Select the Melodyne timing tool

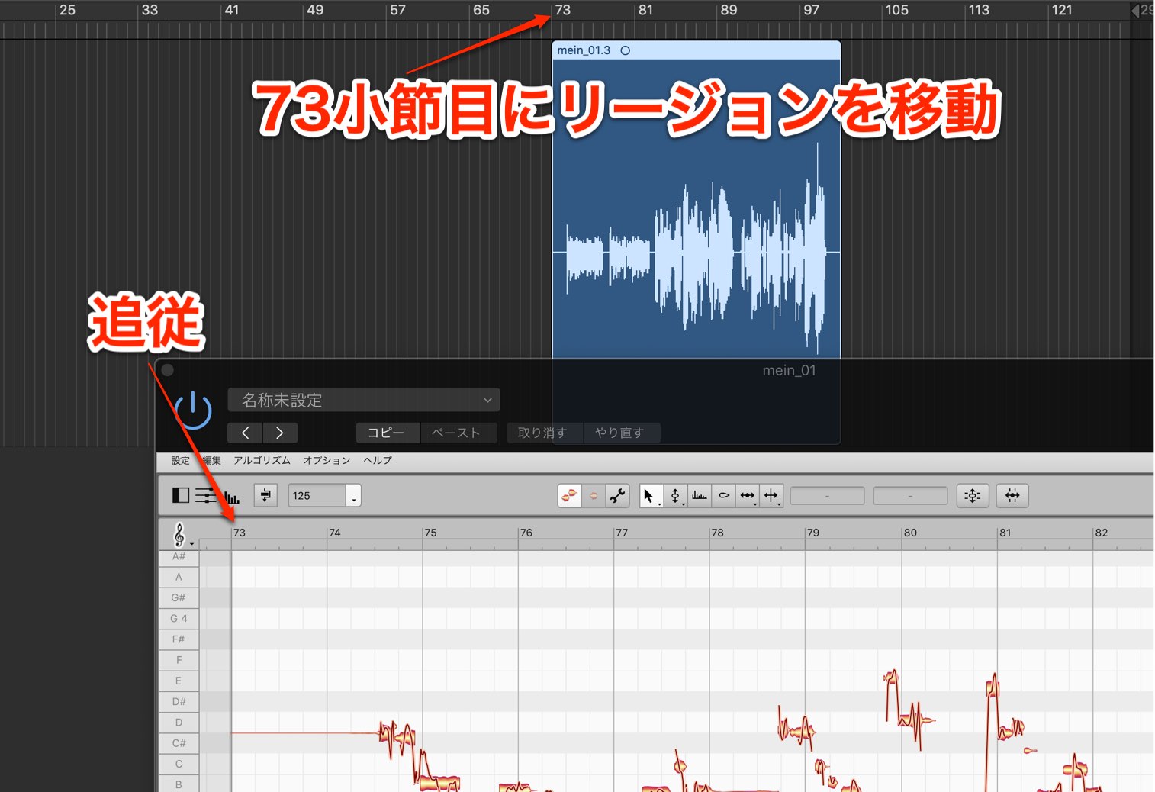[x=748, y=495]
